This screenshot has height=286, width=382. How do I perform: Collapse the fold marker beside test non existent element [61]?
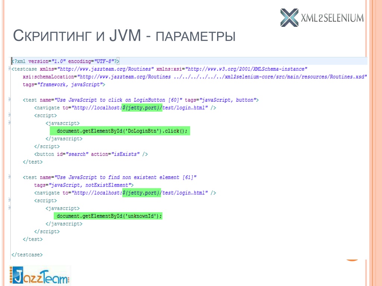(9, 177)
